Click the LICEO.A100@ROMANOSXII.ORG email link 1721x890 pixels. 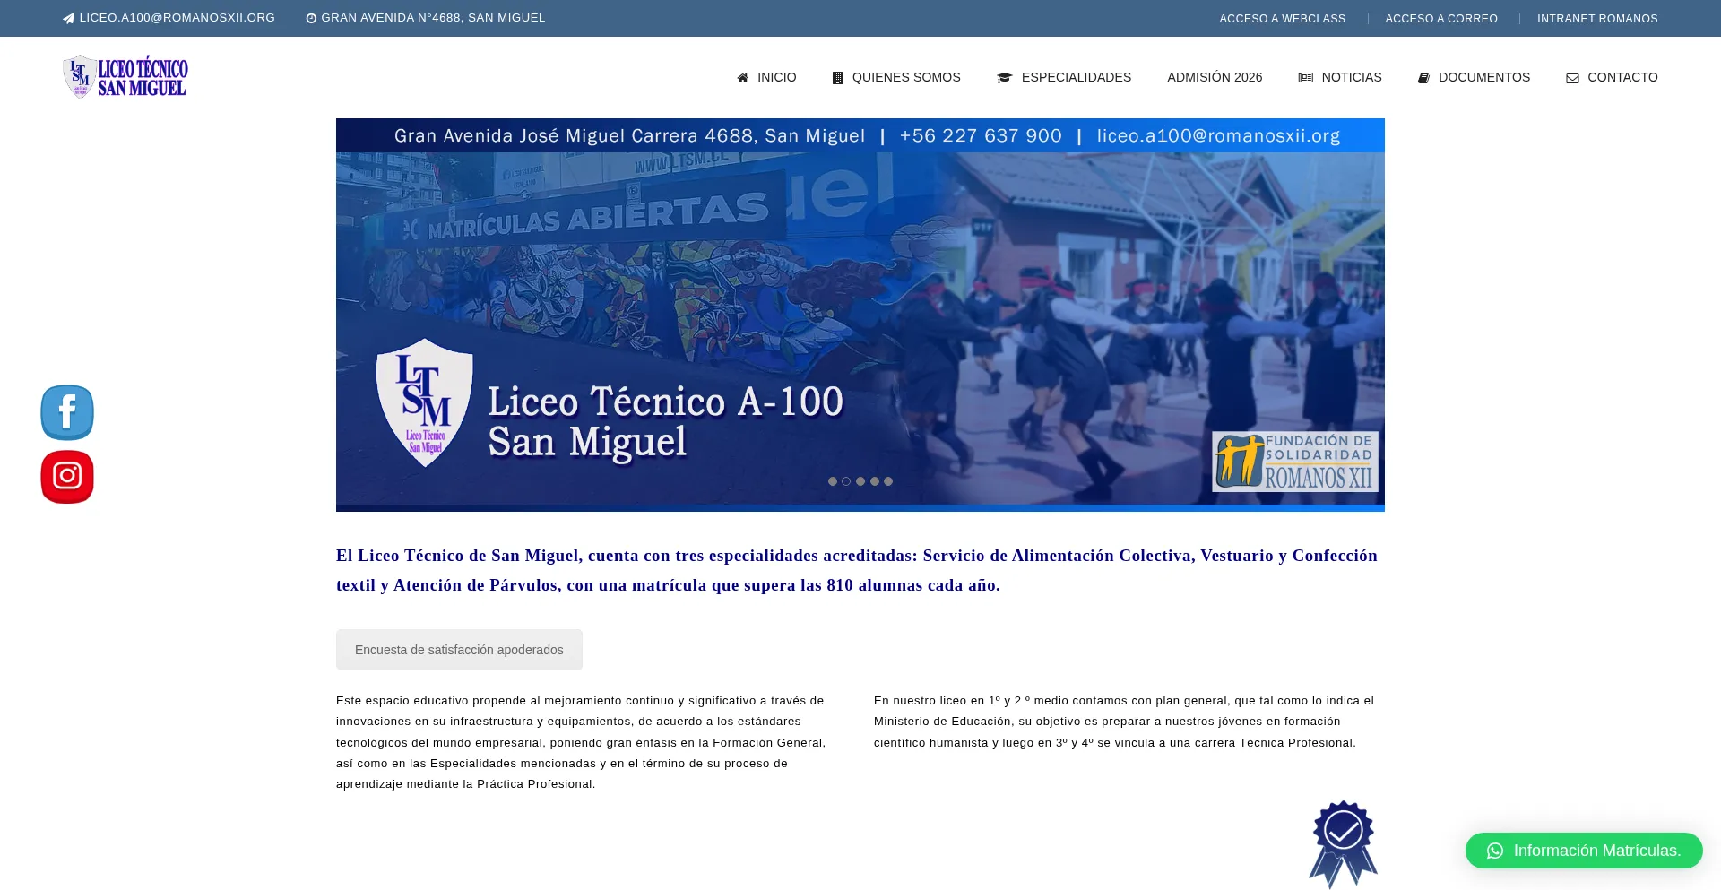tap(169, 18)
